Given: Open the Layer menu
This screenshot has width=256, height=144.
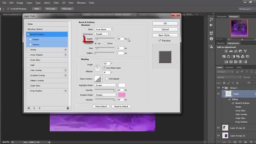Looking at the screenshot, I should click(29, 3).
